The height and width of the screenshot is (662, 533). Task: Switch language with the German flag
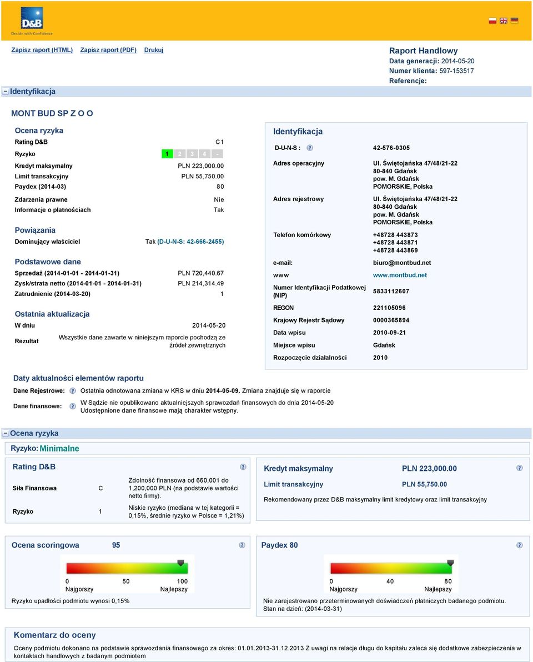(515, 21)
